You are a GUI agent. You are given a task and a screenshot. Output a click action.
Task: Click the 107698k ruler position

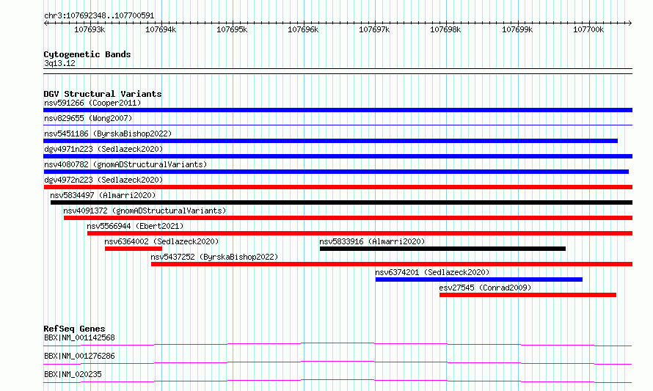[445, 29]
